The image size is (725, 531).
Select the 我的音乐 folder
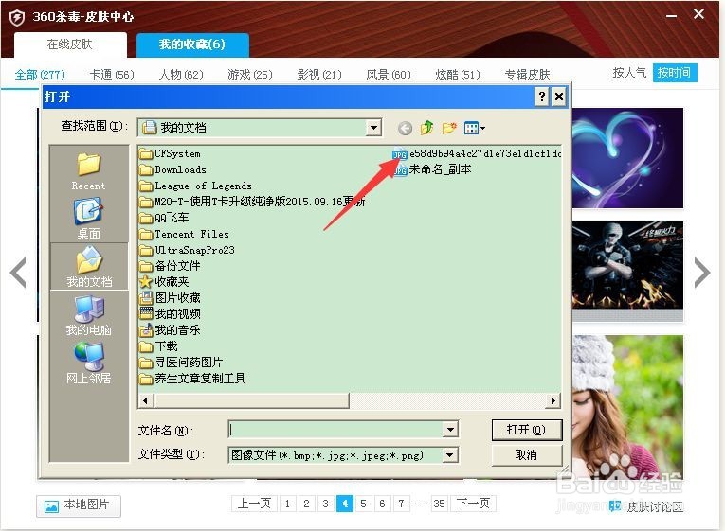pyautogui.click(x=170, y=330)
